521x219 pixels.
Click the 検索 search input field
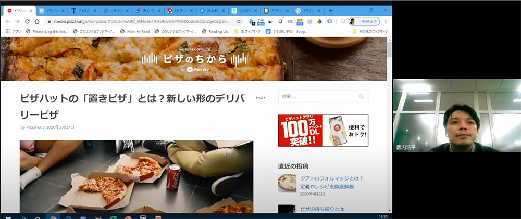(323, 96)
